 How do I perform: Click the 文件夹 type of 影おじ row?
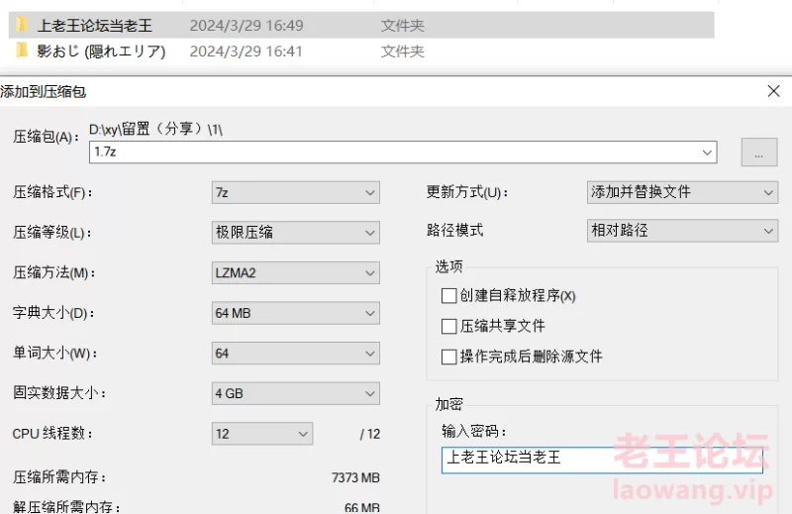[403, 51]
